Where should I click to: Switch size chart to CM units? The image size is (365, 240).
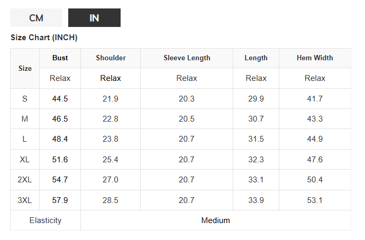(36, 18)
